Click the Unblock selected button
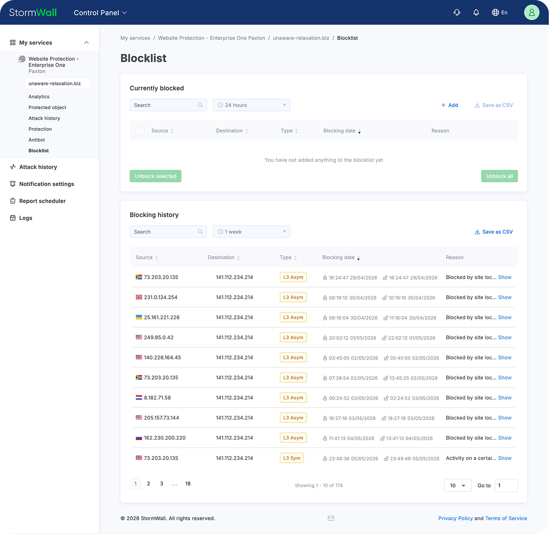549x534 pixels. [x=155, y=176]
